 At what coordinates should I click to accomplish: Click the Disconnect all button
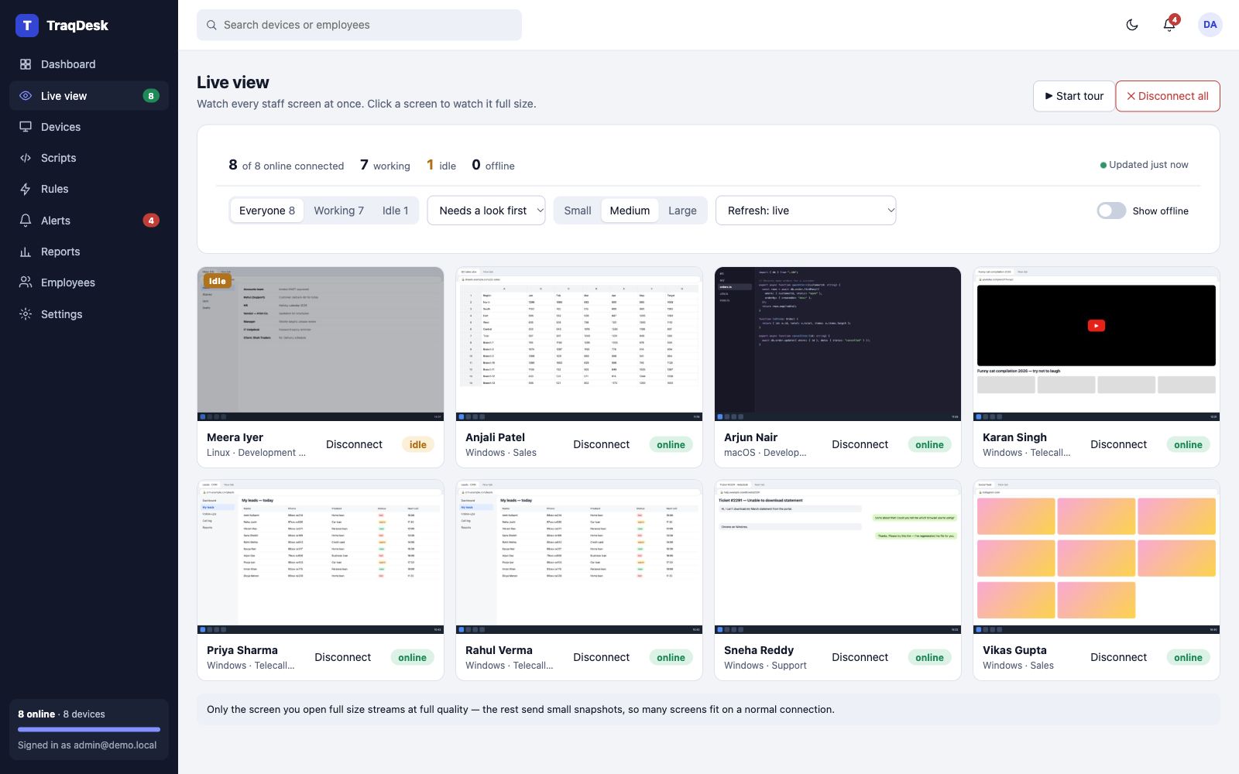(1168, 96)
